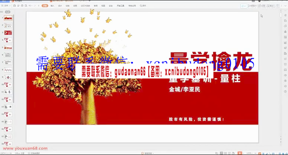Start slideshow with the orange play button
The image size is (288, 155).
click(x=239, y=153)
